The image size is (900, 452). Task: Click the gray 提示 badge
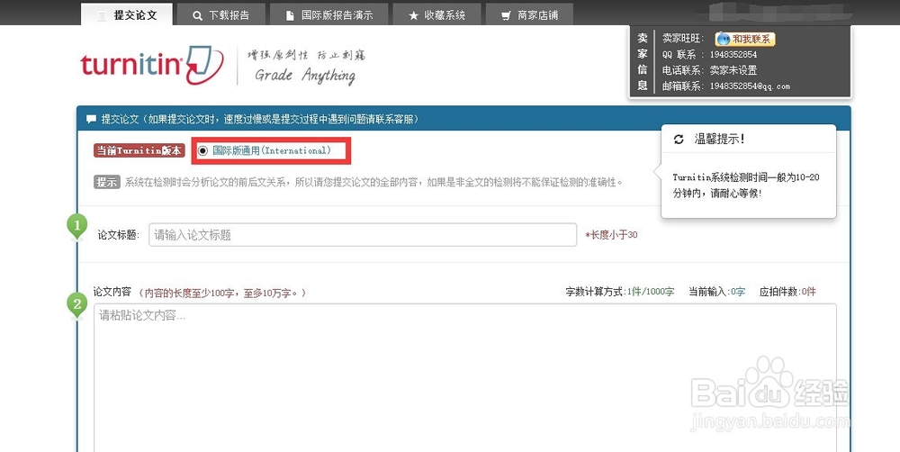[107, 182]
